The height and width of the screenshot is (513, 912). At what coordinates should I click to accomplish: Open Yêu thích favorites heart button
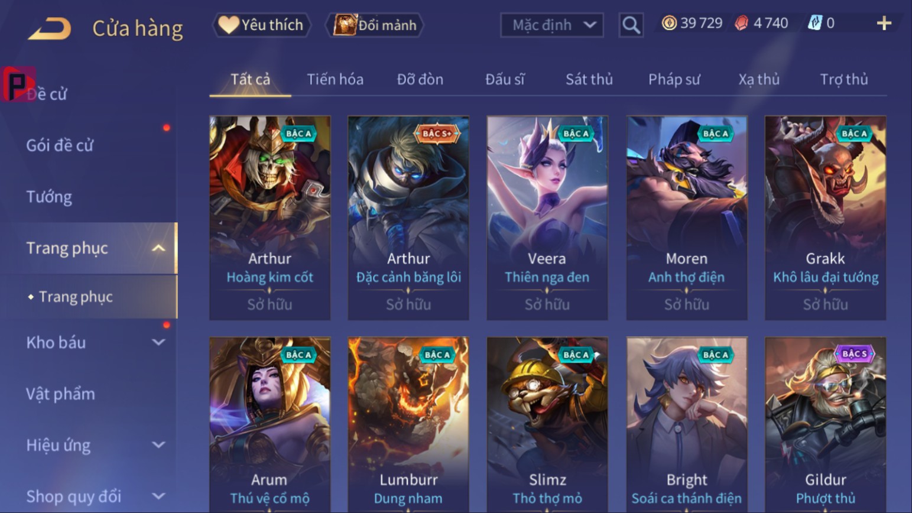tap(261, 25)
